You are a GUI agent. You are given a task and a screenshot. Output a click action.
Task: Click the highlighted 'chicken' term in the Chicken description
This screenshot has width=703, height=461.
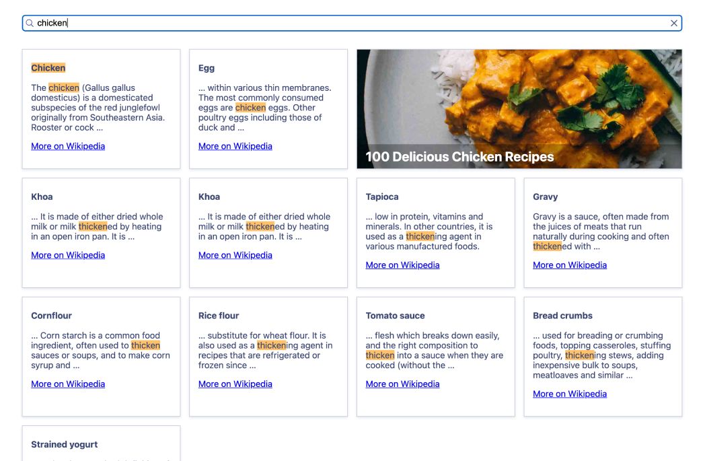(x=64, y=87)
